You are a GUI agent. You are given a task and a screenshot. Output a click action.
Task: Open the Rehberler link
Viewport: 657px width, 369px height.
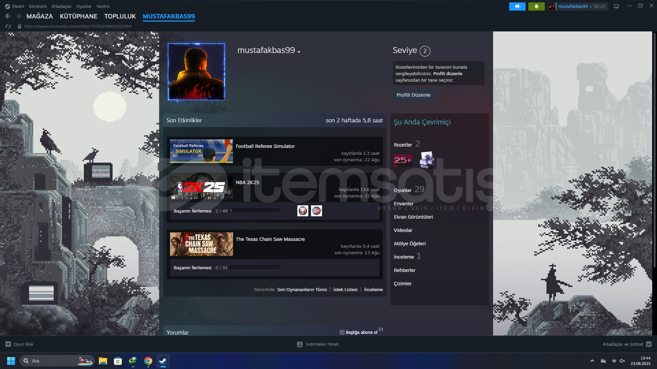[404, 270]
